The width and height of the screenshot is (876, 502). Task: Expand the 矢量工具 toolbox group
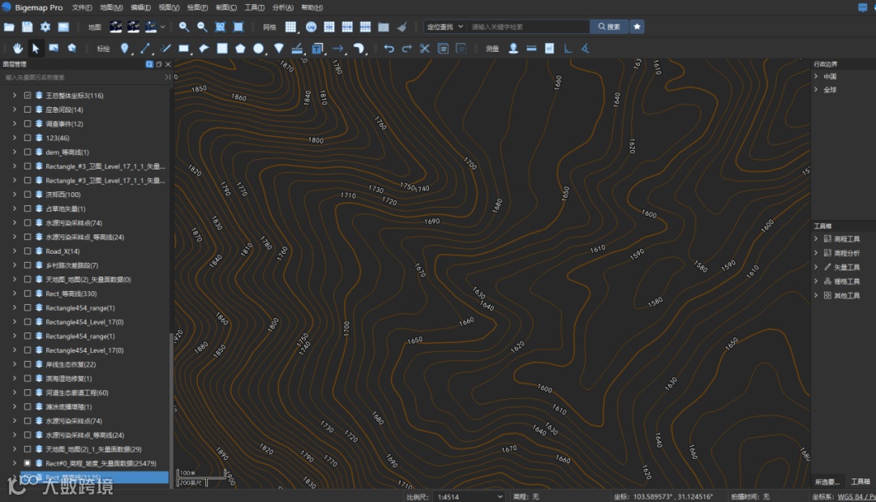816,267
